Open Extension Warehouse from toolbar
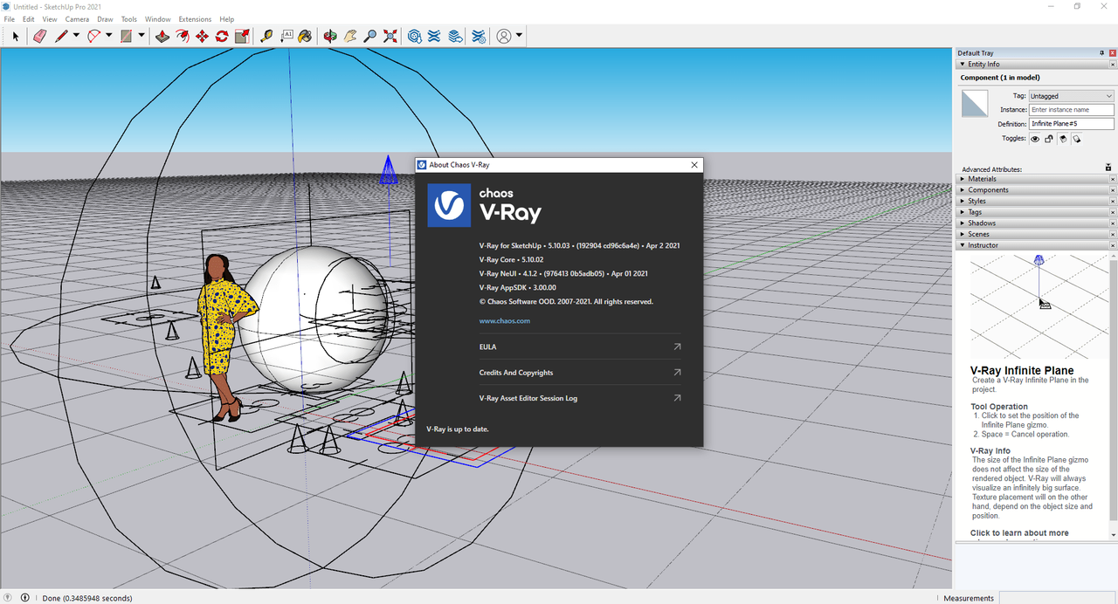Image resolution: width=1118 pixels, height=604 pixels. tap(435, 36)
